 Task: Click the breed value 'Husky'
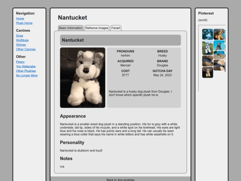[x=162, y=55]
